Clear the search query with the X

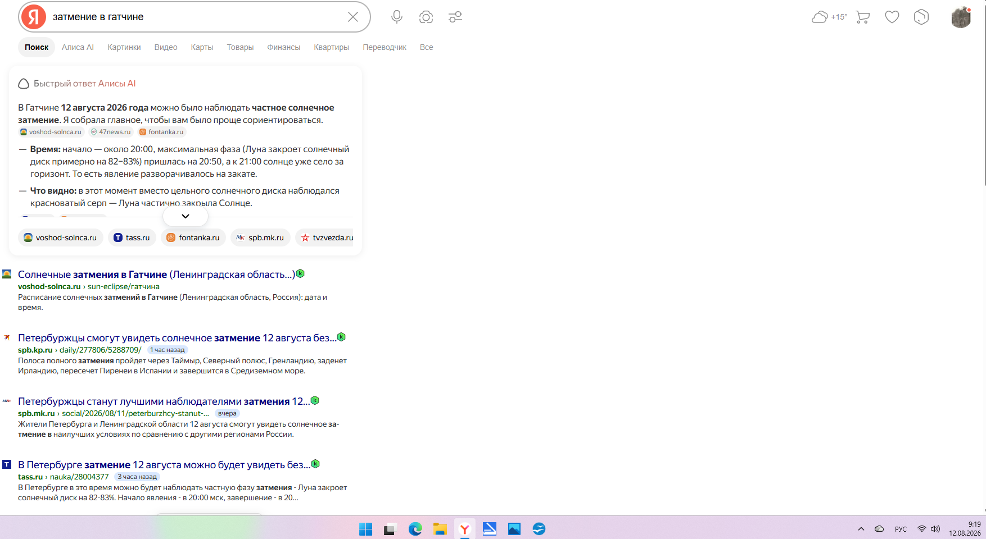(353, 17)
